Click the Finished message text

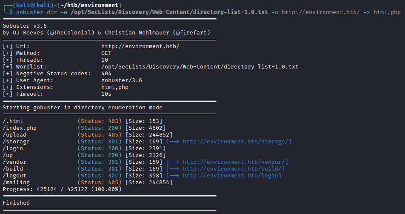(x=16, y=203)
